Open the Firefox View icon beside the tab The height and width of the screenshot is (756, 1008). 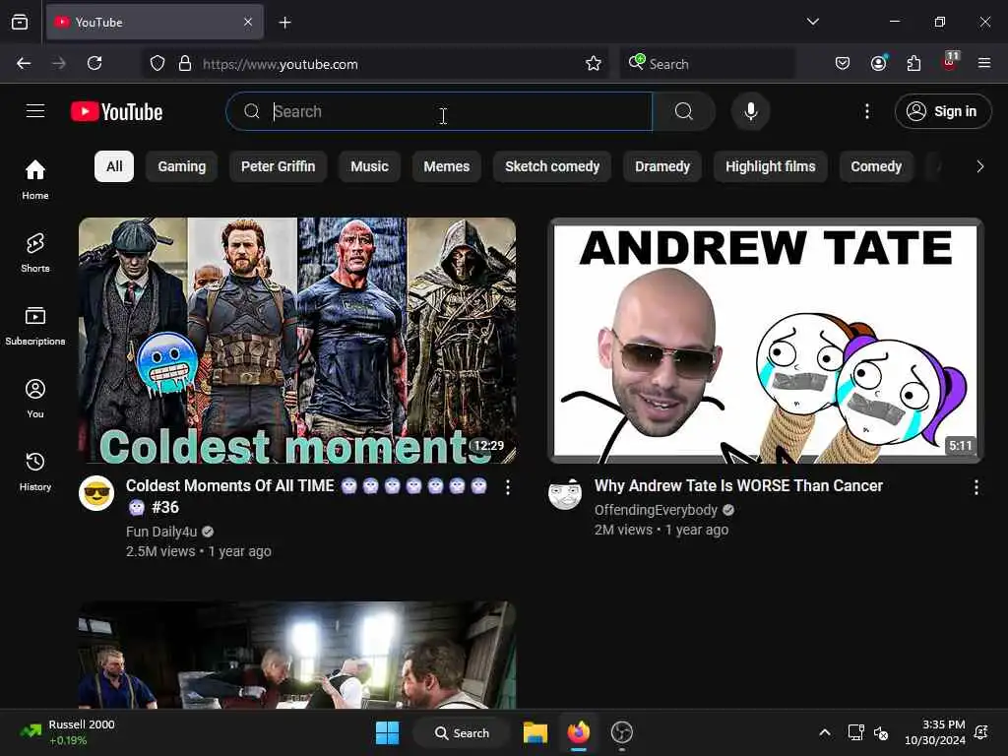pyautogui.click(x=20, y=22)
